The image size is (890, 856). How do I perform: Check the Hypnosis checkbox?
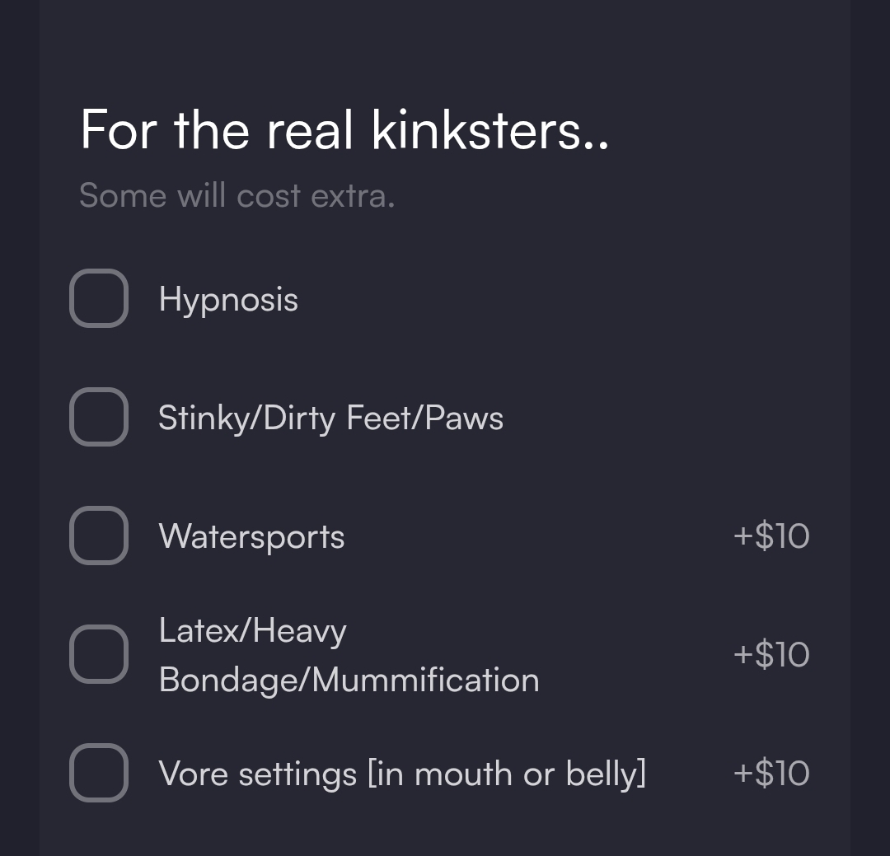(x=99, y=298)
